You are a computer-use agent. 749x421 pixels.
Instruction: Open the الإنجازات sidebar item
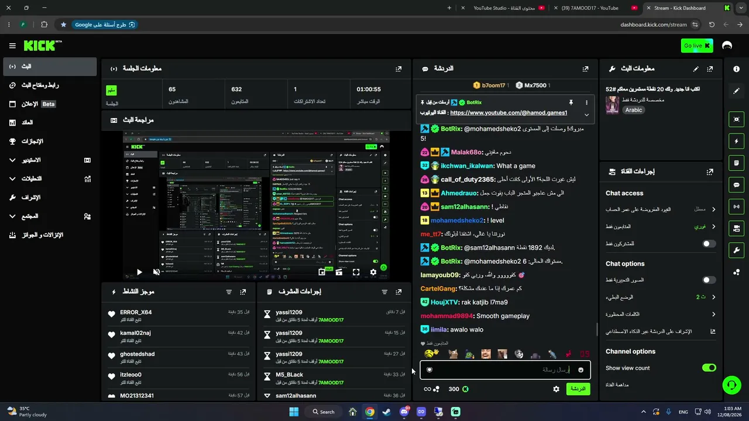click(x=50, y=142)
